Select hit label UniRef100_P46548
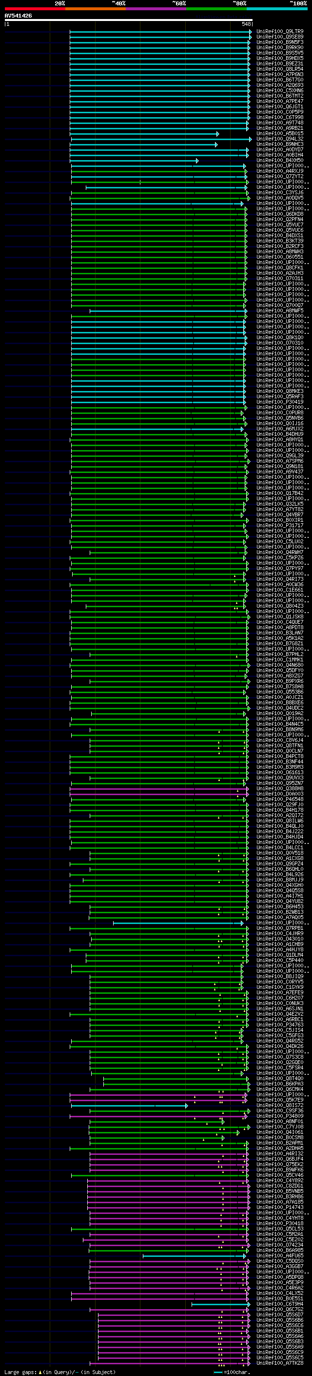312x1376 pixels. (279, 800)
